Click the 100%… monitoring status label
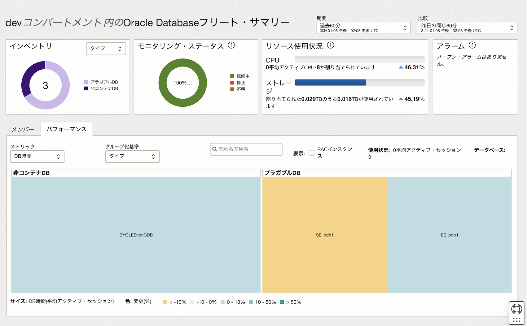This screenshot has width=527, height=326. coord(182,83)
